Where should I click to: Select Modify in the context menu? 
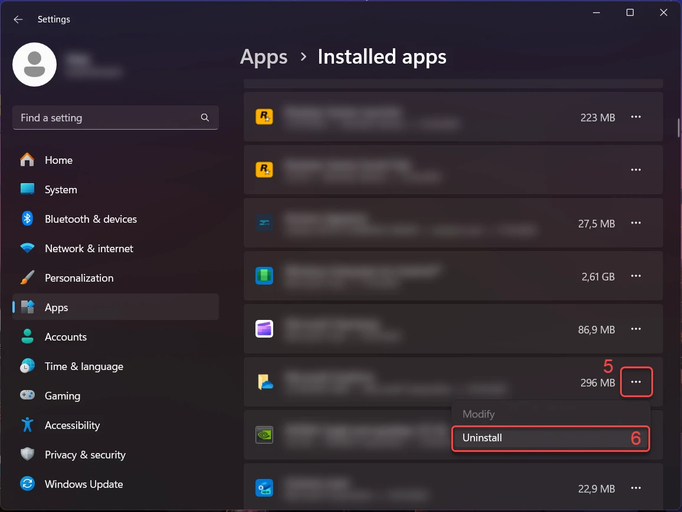(x=478, y=414)
